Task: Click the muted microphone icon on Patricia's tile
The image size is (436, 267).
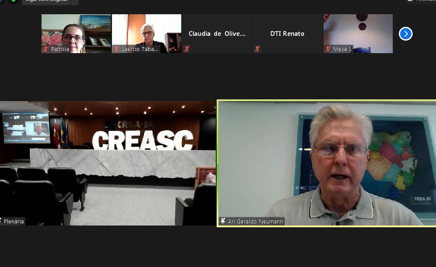Action: [46, 49]
